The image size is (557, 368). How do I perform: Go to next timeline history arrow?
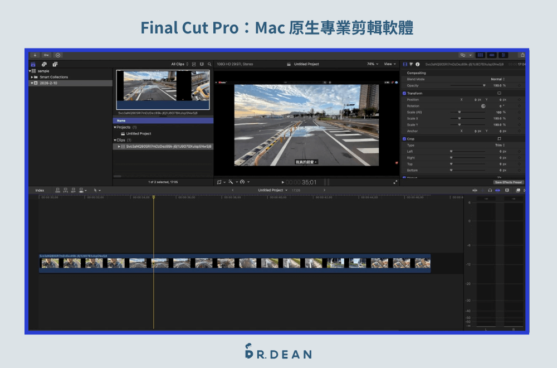[324, 190]
